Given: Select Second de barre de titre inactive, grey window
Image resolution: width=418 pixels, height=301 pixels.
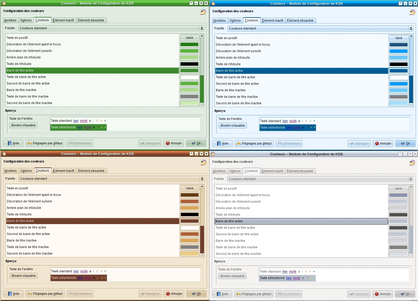Looking at the screenshot, I should pyautogui.click(x=301, y=254).
